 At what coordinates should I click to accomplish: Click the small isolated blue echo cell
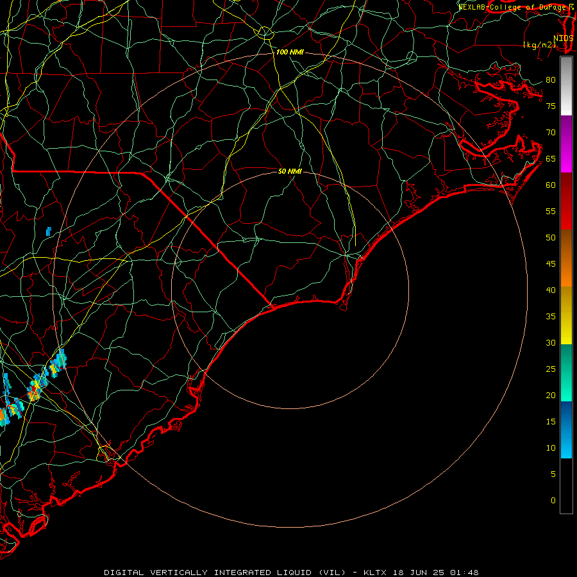(x=49, y=231)
